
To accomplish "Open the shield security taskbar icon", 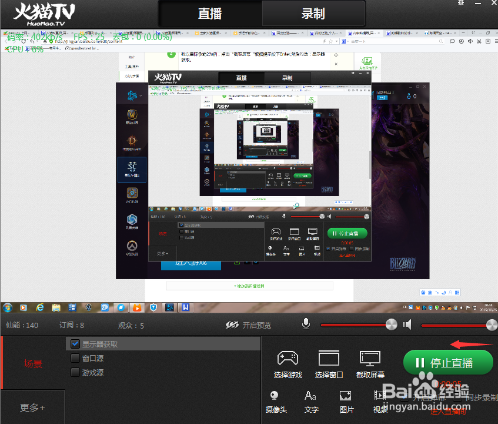I will coord(153,307).
